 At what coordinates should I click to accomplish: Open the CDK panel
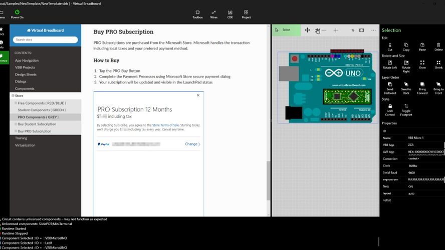point(230,14)
